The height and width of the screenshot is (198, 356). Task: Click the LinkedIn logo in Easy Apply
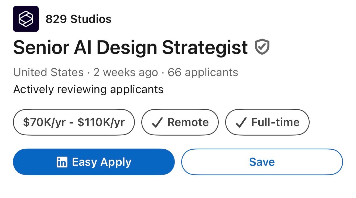pyautogui.click(x=62, y=162)
